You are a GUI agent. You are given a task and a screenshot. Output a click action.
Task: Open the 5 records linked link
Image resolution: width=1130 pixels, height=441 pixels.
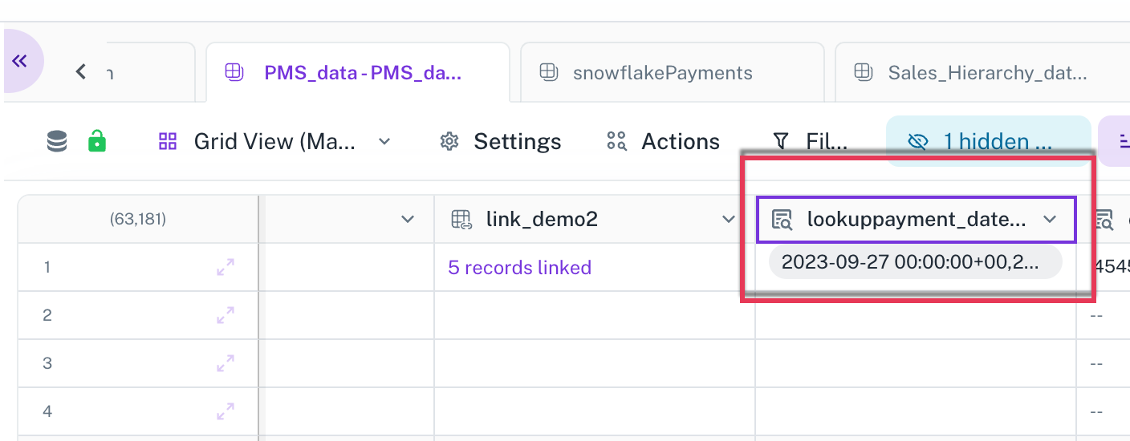click(x=520, y=267)
